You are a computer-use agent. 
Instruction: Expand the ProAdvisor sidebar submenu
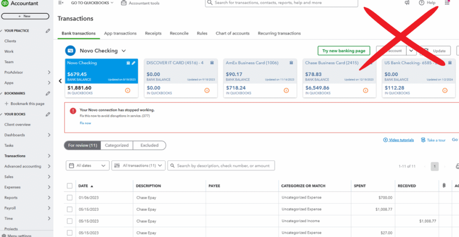click(49, 72)
